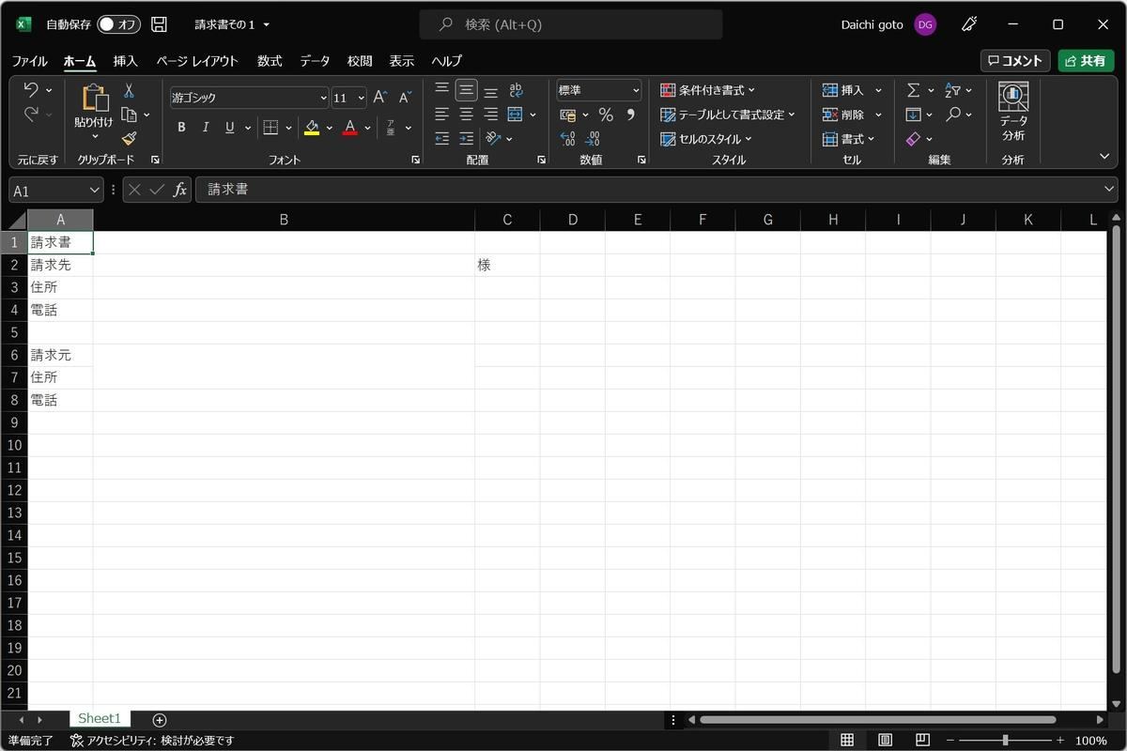Click the Insert Function fx icon
This screenshot has height=751, width=1127.
coord(179,190)
